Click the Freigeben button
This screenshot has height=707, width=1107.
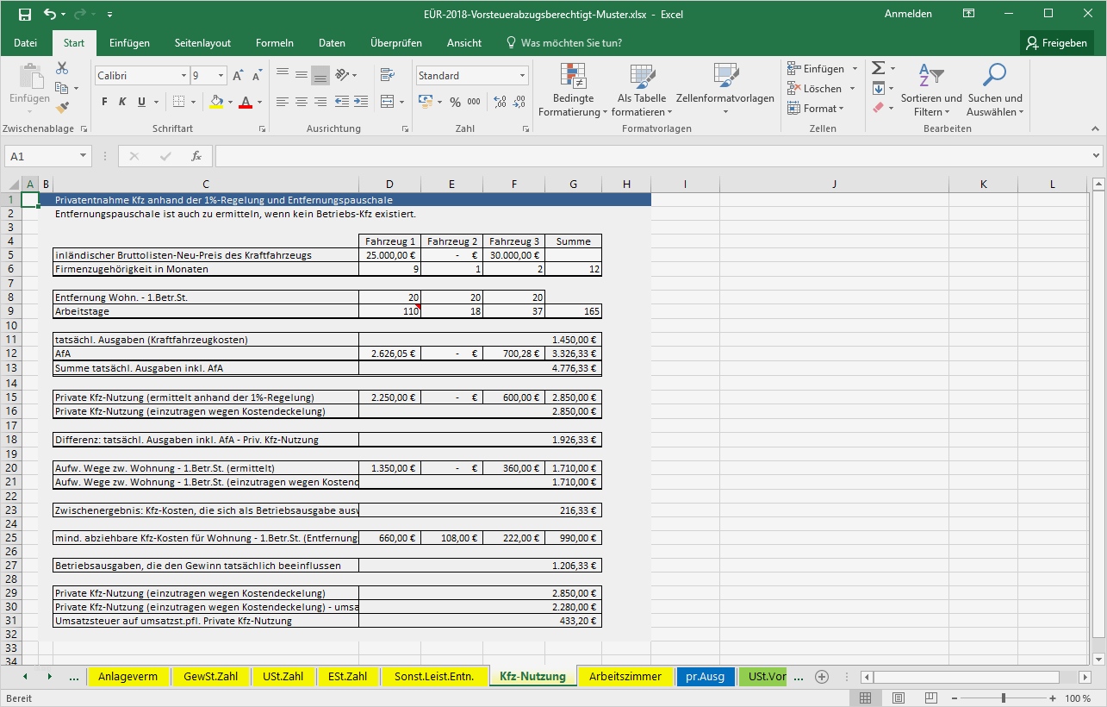coord(1056,42)
